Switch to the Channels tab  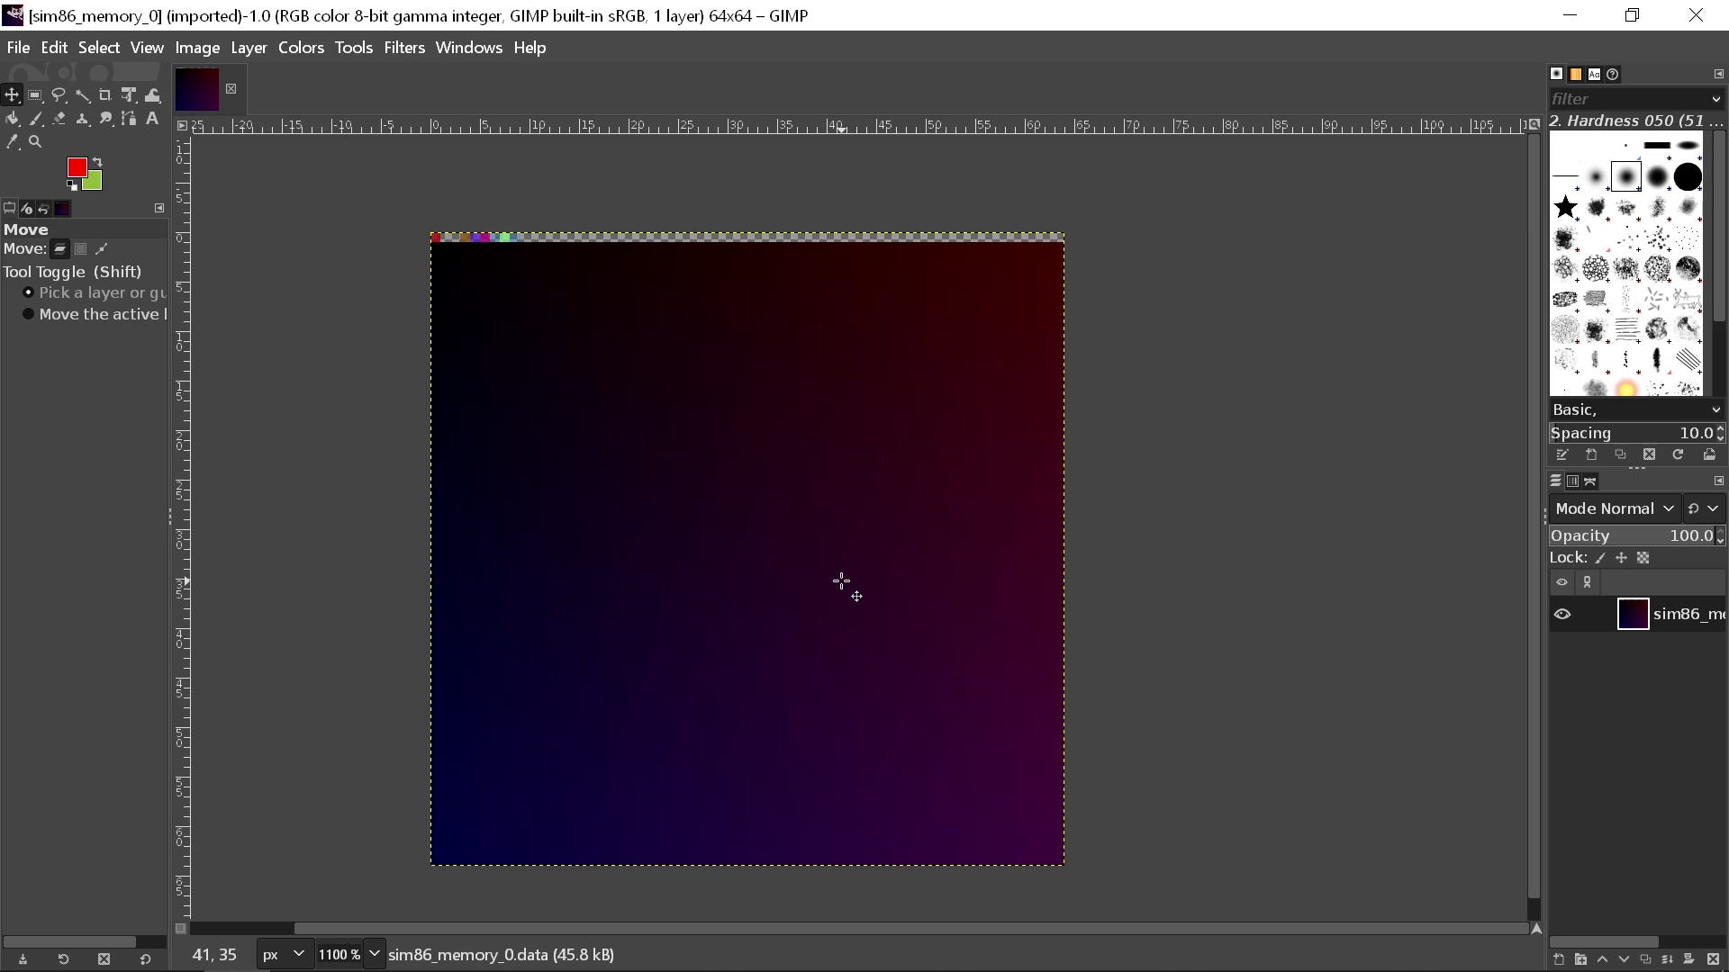point(1573,481)
